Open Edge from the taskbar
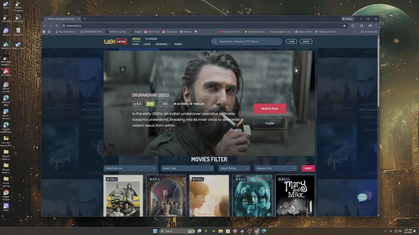 [264, 231]
